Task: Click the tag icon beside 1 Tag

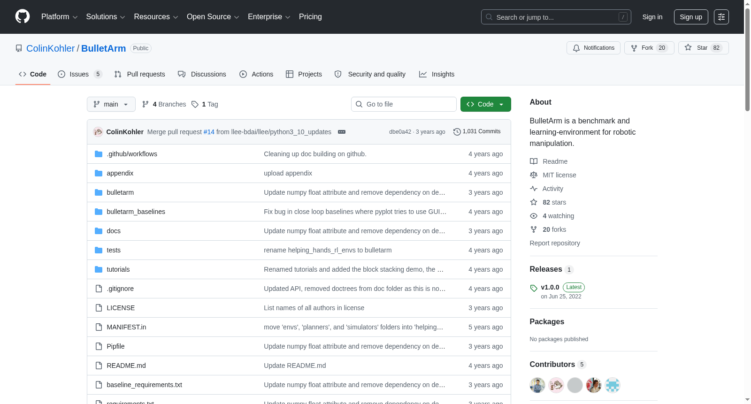Action: tap(195, 104)
